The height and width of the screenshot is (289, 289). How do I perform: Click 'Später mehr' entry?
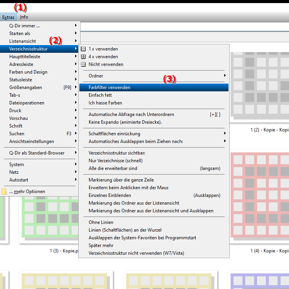click(x=154, y=245)
